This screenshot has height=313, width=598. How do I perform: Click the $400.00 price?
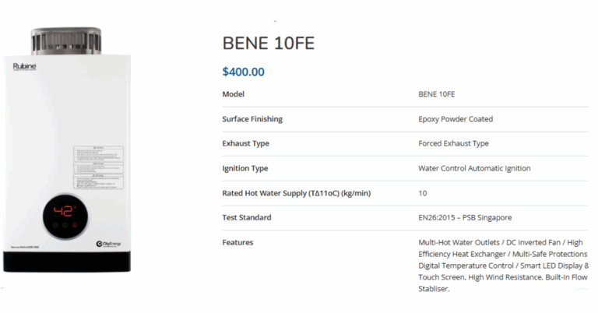point(243,72)
